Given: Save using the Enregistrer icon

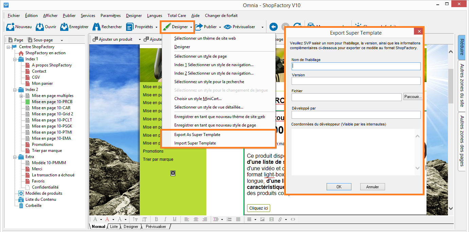Looking at the screenshot, I should 64,27.
